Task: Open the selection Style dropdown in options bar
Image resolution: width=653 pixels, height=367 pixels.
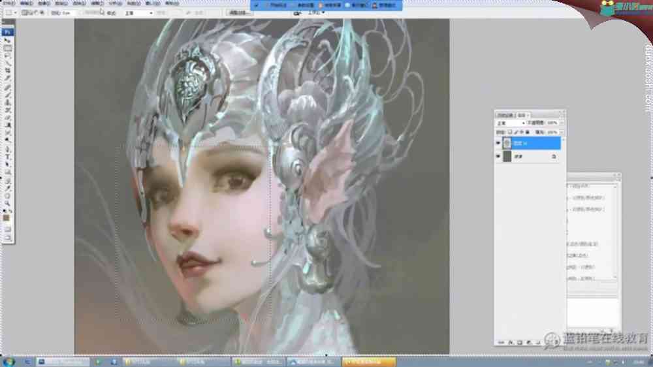Action: coord(138,13)
